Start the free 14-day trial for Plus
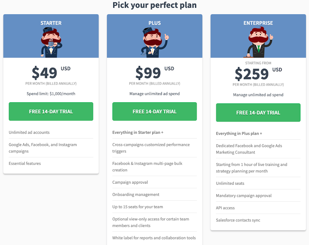Screen dimensions: 309x245 (x=154, y=112)
